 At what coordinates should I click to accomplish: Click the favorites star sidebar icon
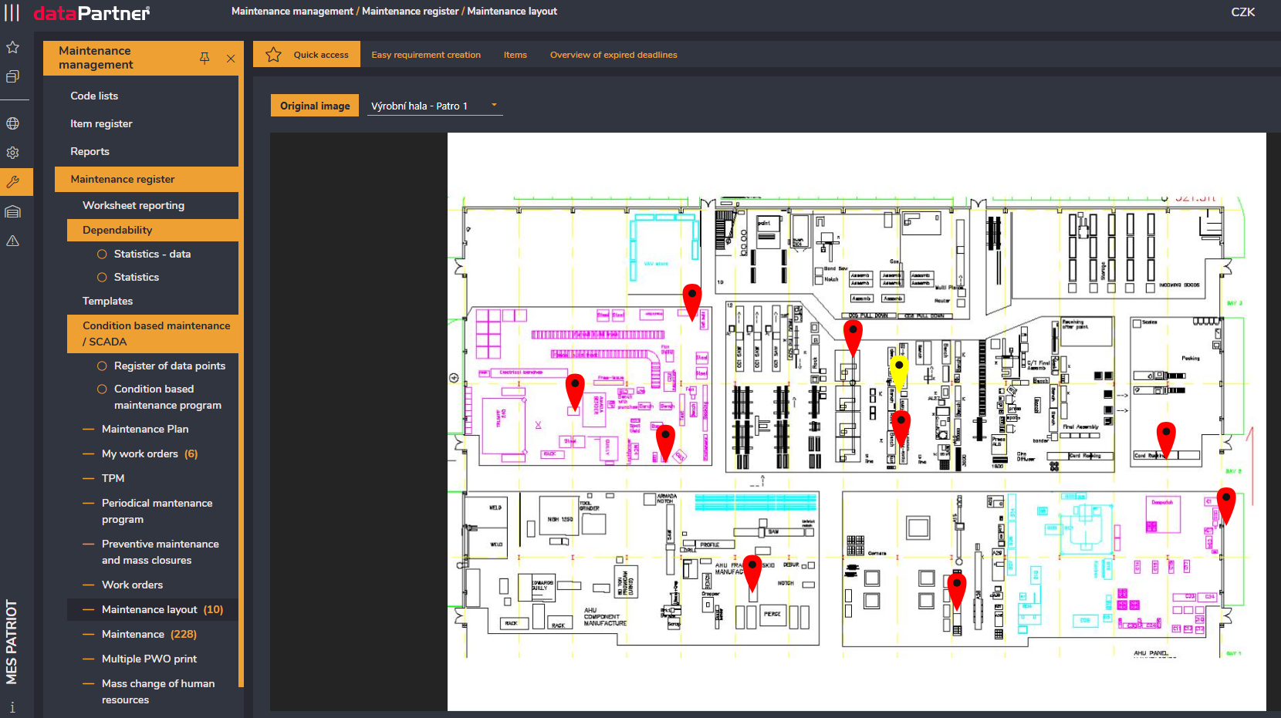[x=12, y=47]
